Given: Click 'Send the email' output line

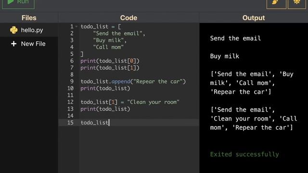Looking at the screenshot, I should click(x=235, y=38).
